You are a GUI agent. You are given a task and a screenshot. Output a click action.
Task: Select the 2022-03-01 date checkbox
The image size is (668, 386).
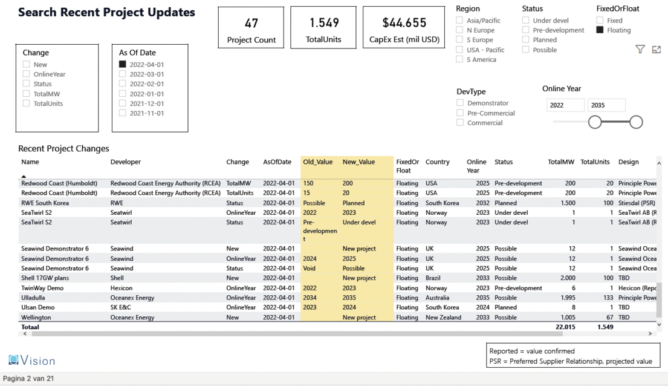(123, 74)
